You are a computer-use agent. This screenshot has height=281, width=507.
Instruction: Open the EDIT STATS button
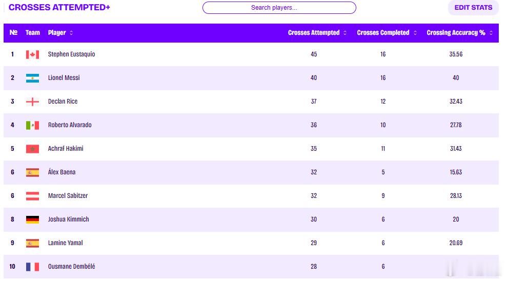[x=473, y=8]
